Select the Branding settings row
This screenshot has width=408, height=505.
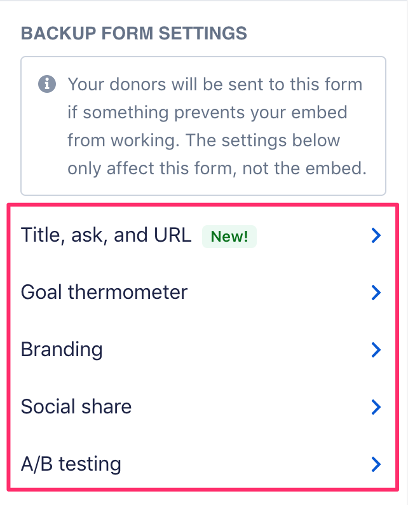click(x=62, y=350)
